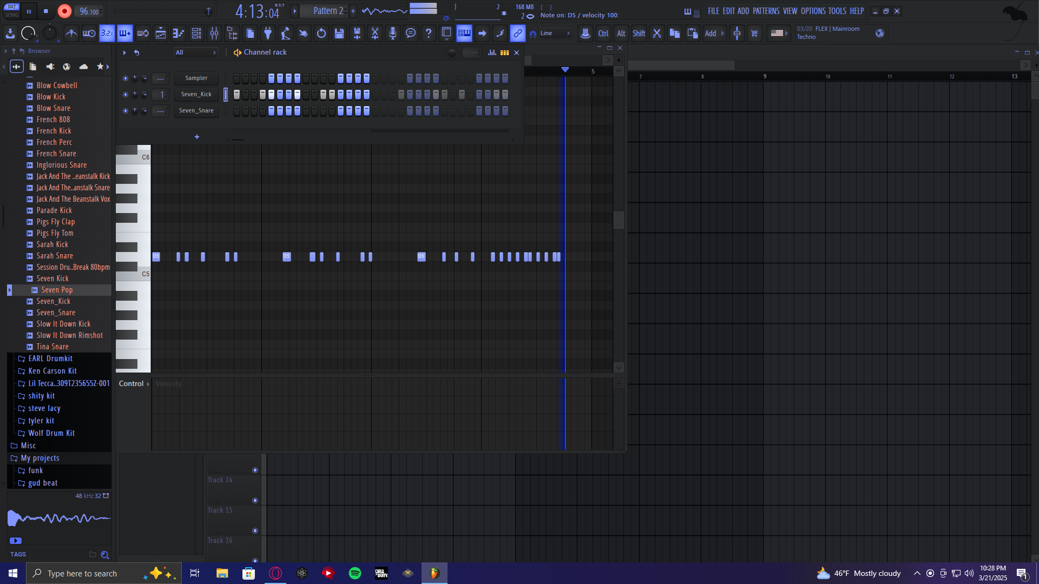Expand the EARL Drumkit folder
The height and width of the screenshot is (584, 1039).
tap(50, 359)
